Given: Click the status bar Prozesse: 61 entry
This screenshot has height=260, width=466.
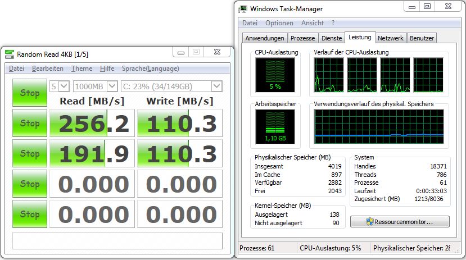Looking at the screenshot, I should (268, 248).
